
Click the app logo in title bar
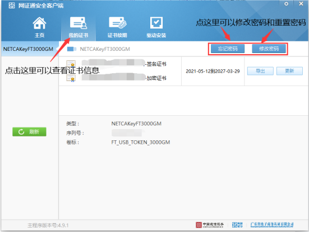[12, 6]
